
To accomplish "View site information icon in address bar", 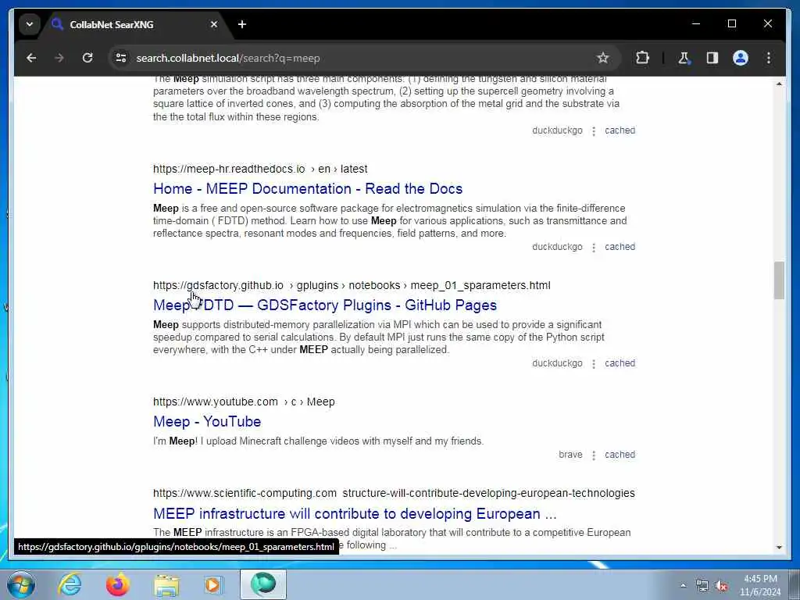I will [x=121, y=58].
